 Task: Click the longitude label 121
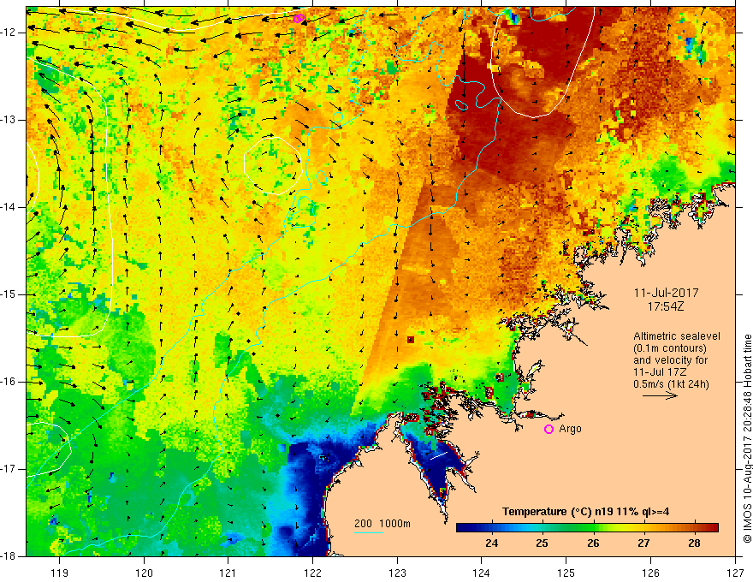tap(228, 573)
